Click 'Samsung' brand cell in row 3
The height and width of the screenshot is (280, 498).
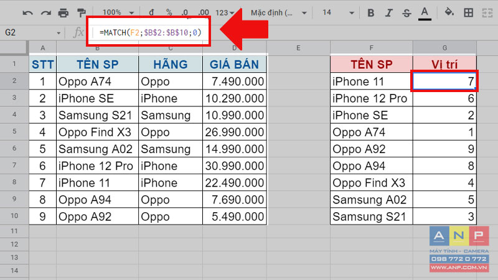pyautogui.click(x=171, y=115)
